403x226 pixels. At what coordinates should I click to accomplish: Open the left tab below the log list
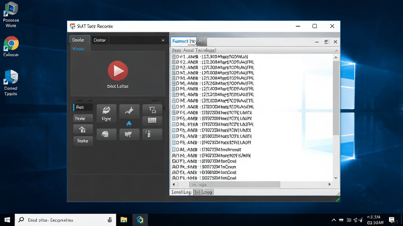click(x=181, y=192)
